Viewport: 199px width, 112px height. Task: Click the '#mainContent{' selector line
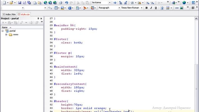point(66,67)
